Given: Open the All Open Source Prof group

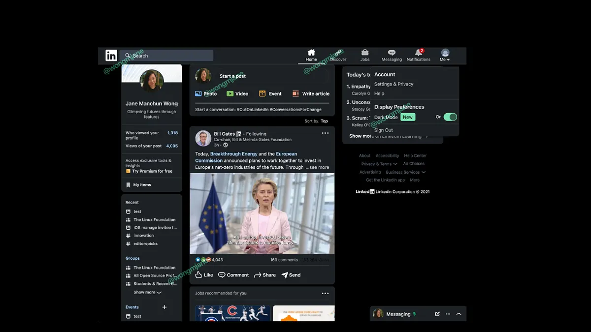Looking at the screenshot, I should (151, 276).
